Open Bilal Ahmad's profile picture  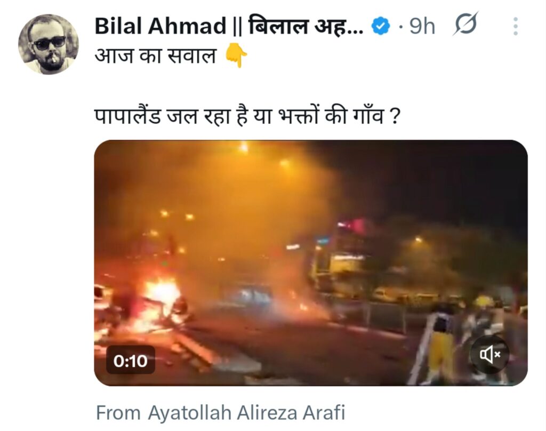click(x=49, y=44)
